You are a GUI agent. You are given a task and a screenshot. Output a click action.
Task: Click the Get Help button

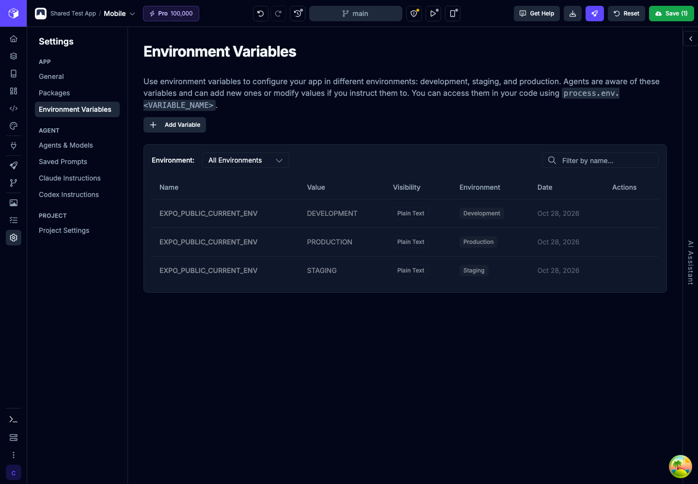point(537,14)
